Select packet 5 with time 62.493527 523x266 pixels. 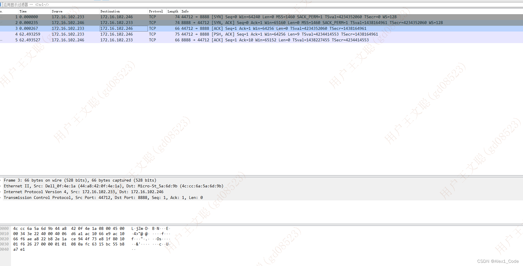[x=261, y=40]
